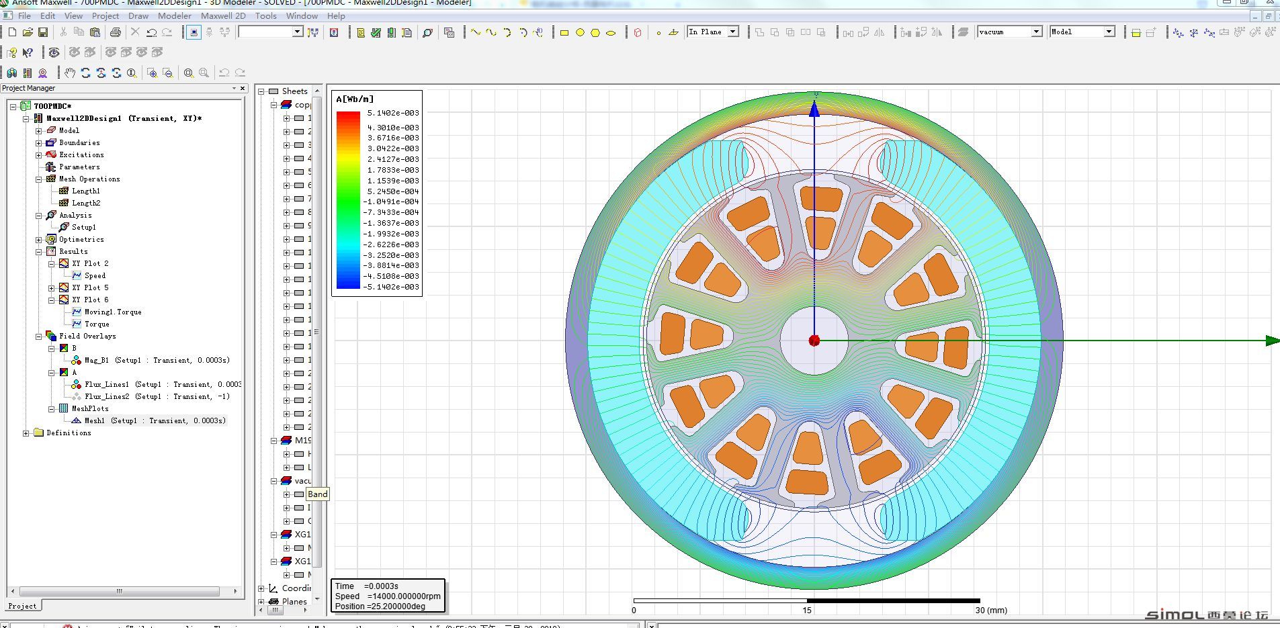Select the Draw point tool
Viewport: 1280px width, 628px height.
(658, 32)
